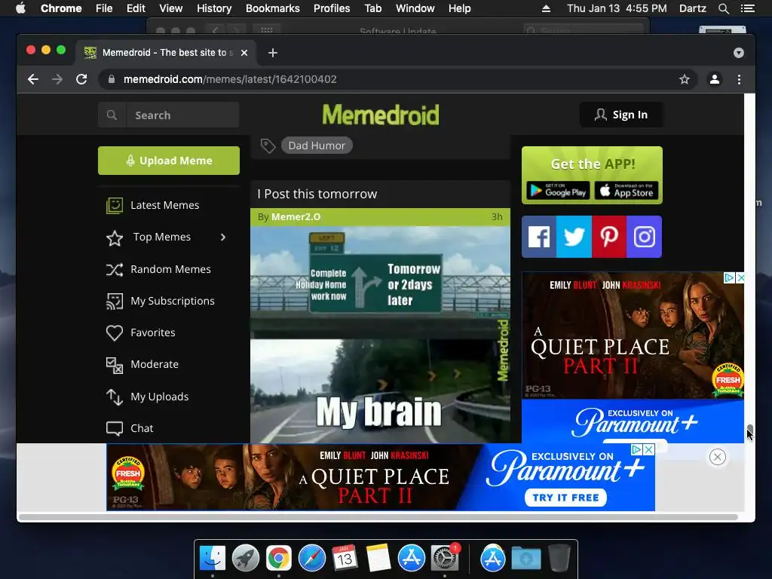
Task: Open the Calendar app from the Dock
Action: click(345, 559)
